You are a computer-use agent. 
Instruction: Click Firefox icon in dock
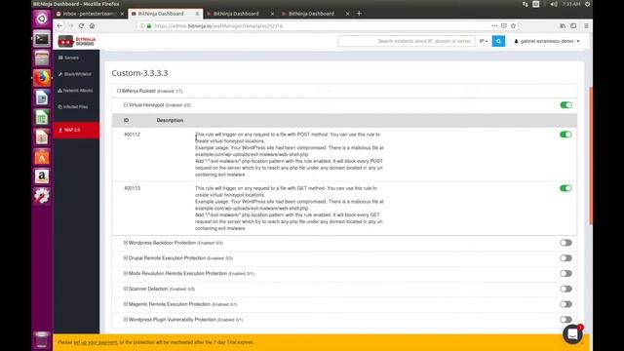[x=42, y=78]
